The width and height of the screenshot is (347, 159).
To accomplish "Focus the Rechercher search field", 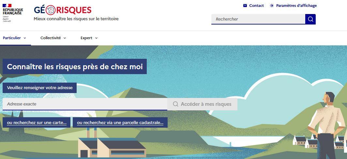I will [x=258, y=19].
